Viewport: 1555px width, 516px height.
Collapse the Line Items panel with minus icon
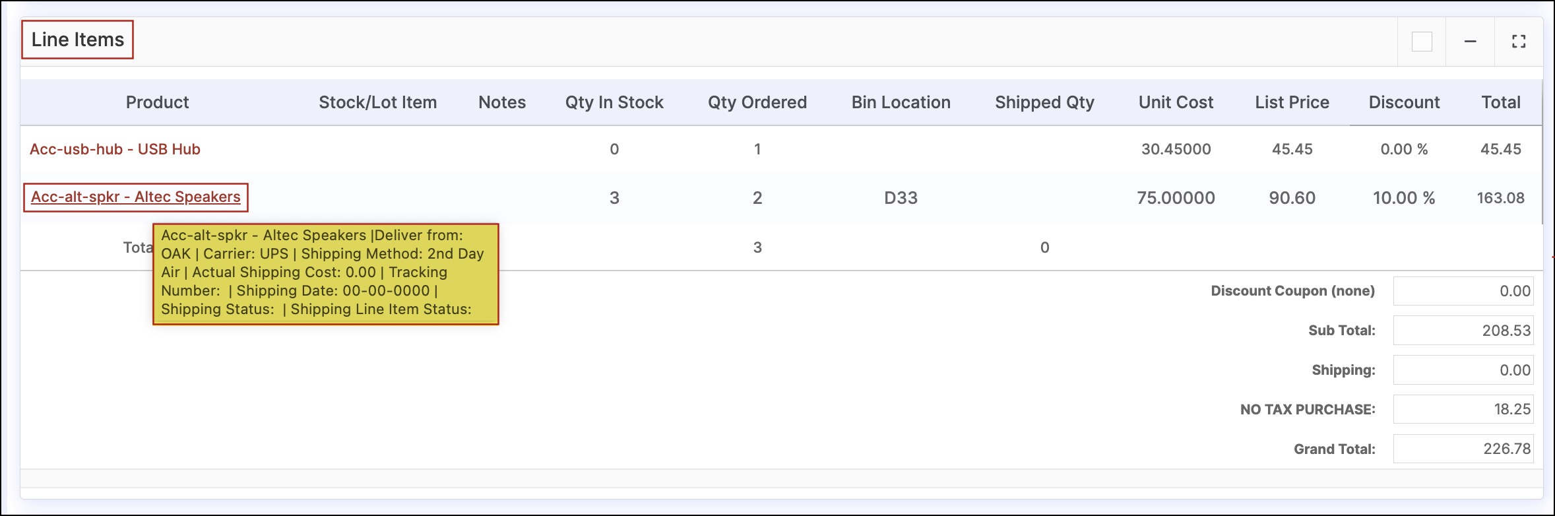tap(1470, 42)
